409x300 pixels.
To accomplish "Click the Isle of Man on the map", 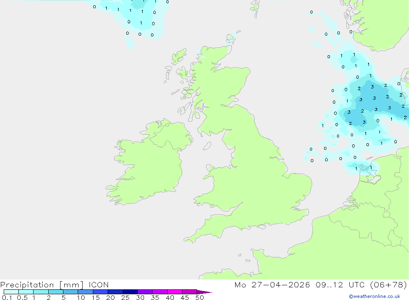I will pos(207,146).
